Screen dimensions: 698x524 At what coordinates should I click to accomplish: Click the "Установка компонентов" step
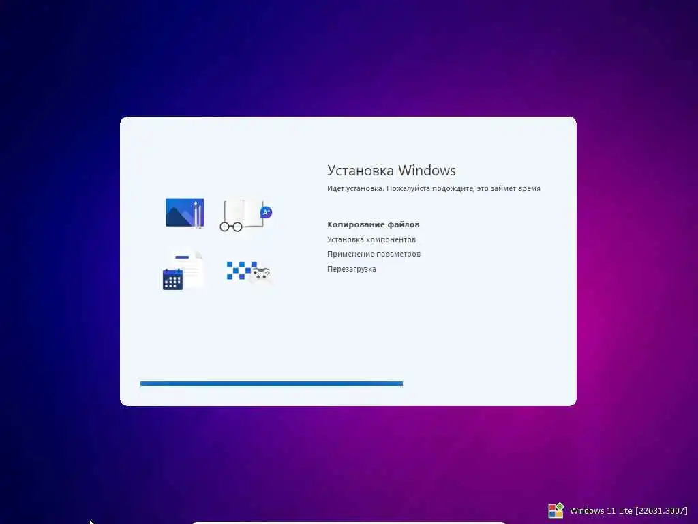coord(371,239)
